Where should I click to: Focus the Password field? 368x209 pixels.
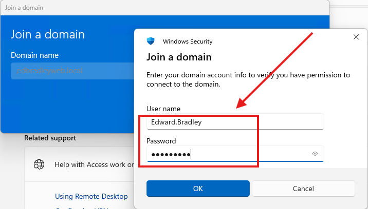tap(235, 154)
